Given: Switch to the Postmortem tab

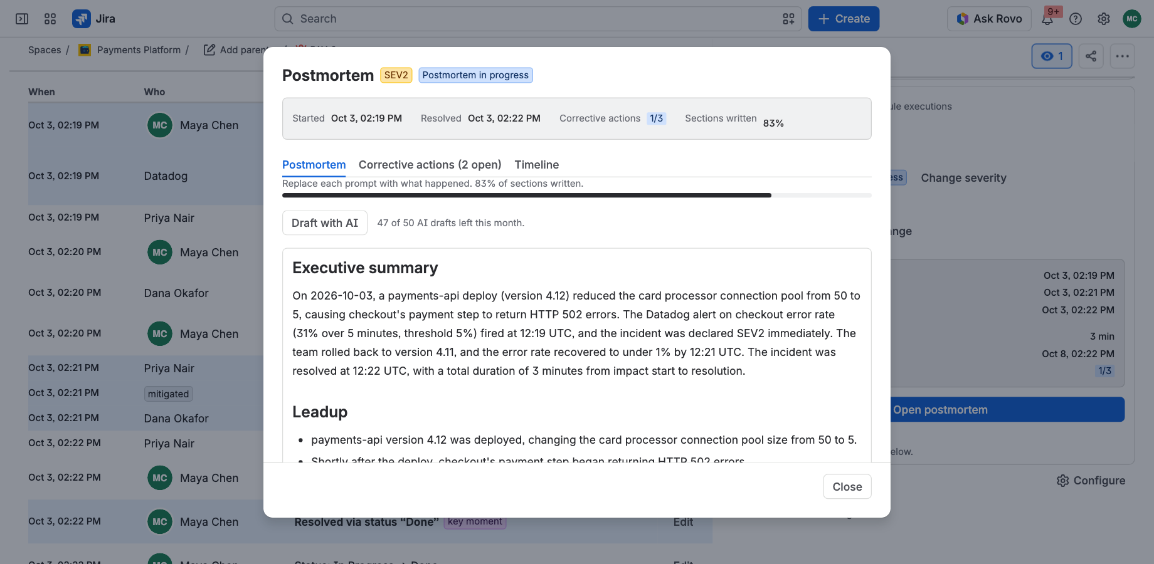Looking at the screenshot, I should [314, 165].
